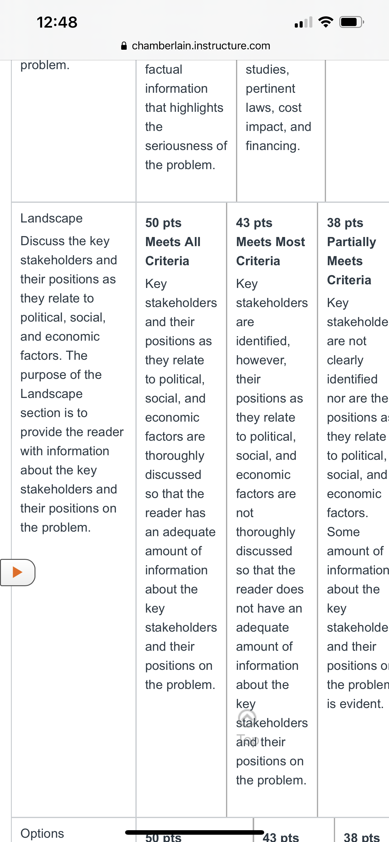Tap the orange play arrow side tab
This screenshot has width=389, height=842.
18,572
